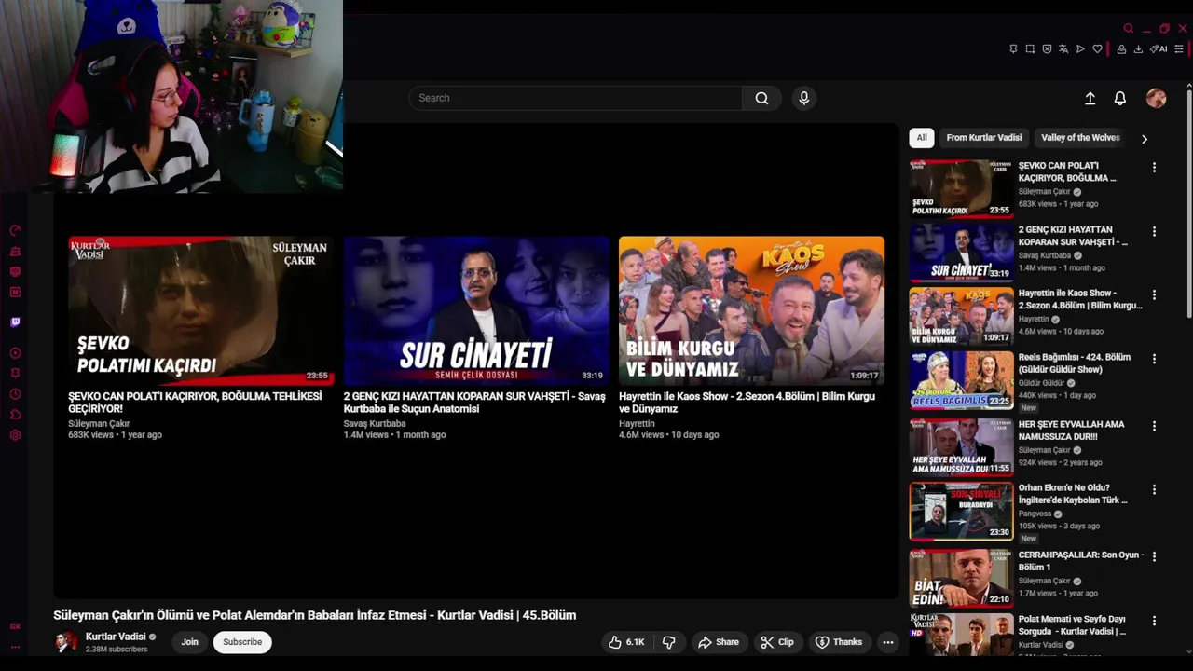Open endscreen SUR CİNAYETİ video thumbnail
1193x671 pixels.
pos(476,310)
